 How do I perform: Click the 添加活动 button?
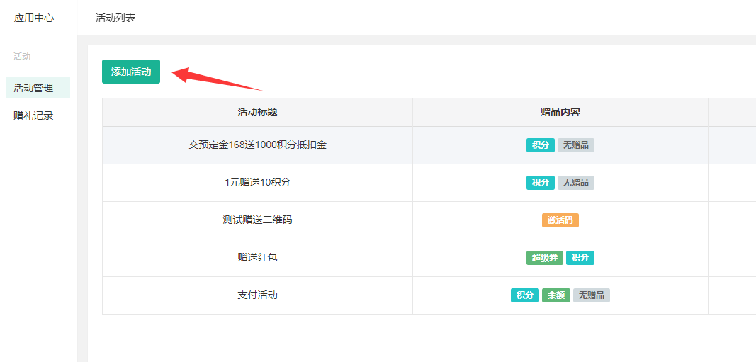coord(130,72)
